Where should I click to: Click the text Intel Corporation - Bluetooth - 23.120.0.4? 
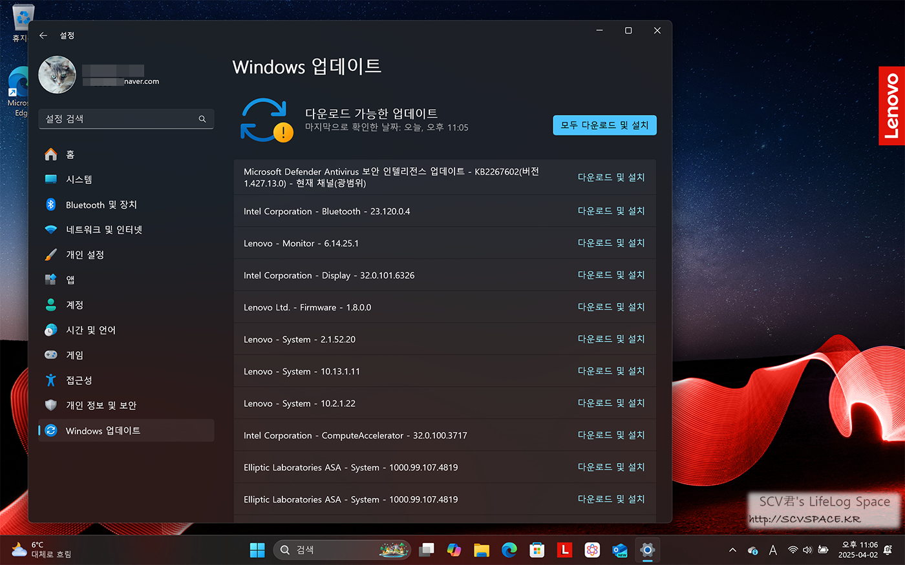coord(326,211)
